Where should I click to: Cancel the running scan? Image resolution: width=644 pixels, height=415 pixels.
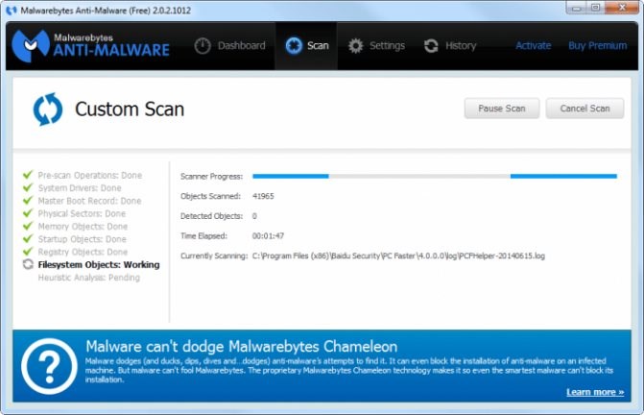coord(584,109)
